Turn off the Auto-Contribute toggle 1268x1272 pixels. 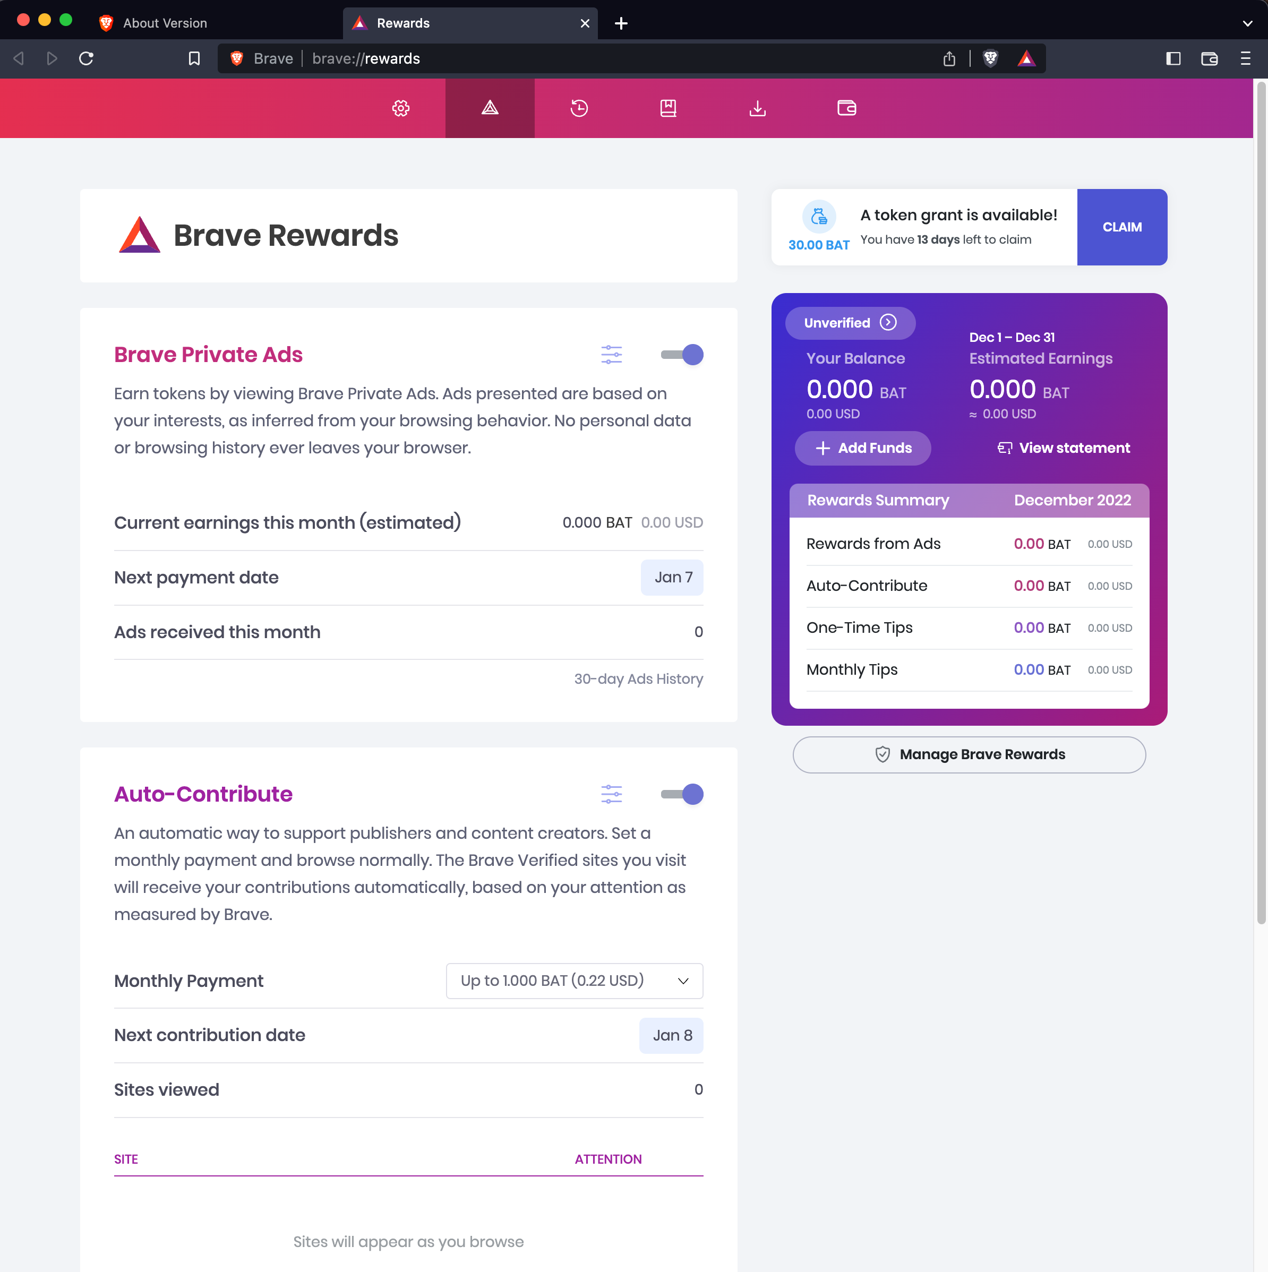(682, 794)
